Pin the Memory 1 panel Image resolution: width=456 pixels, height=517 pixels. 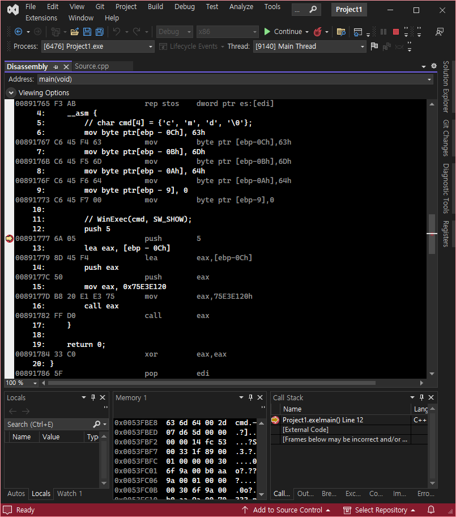[x=251, y=397]
